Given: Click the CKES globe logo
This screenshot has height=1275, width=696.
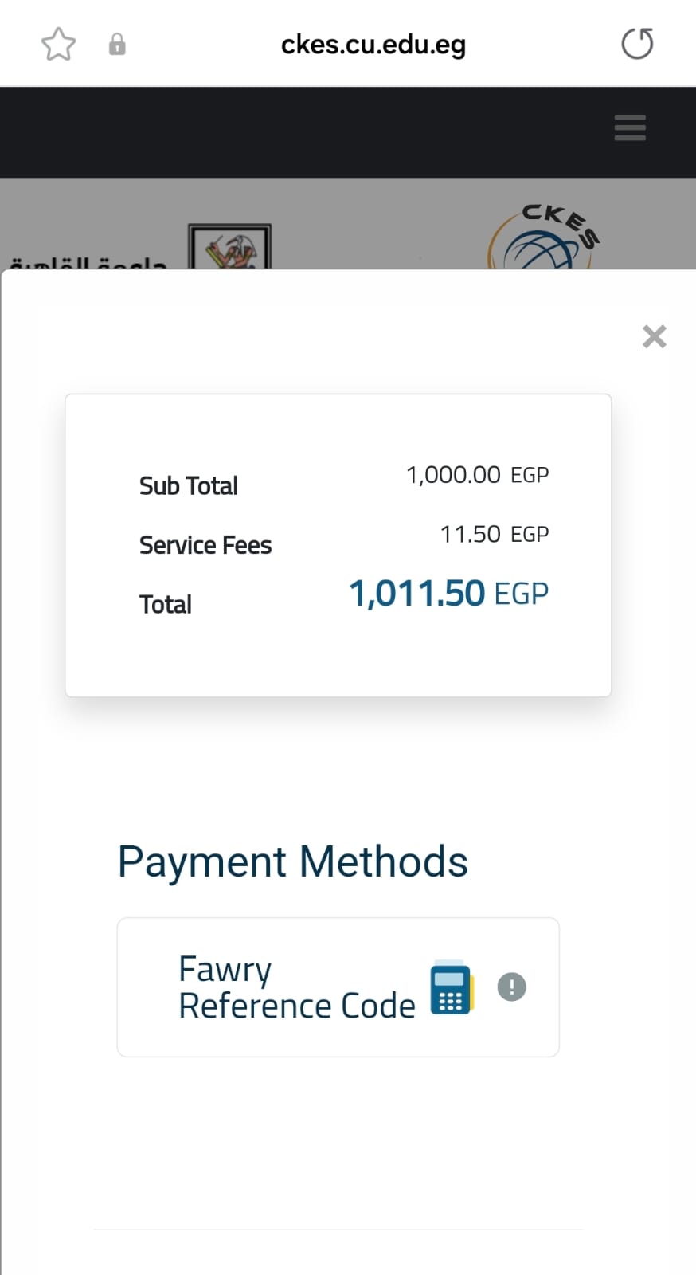Looking at the screenshot, I should pos(543,237).
